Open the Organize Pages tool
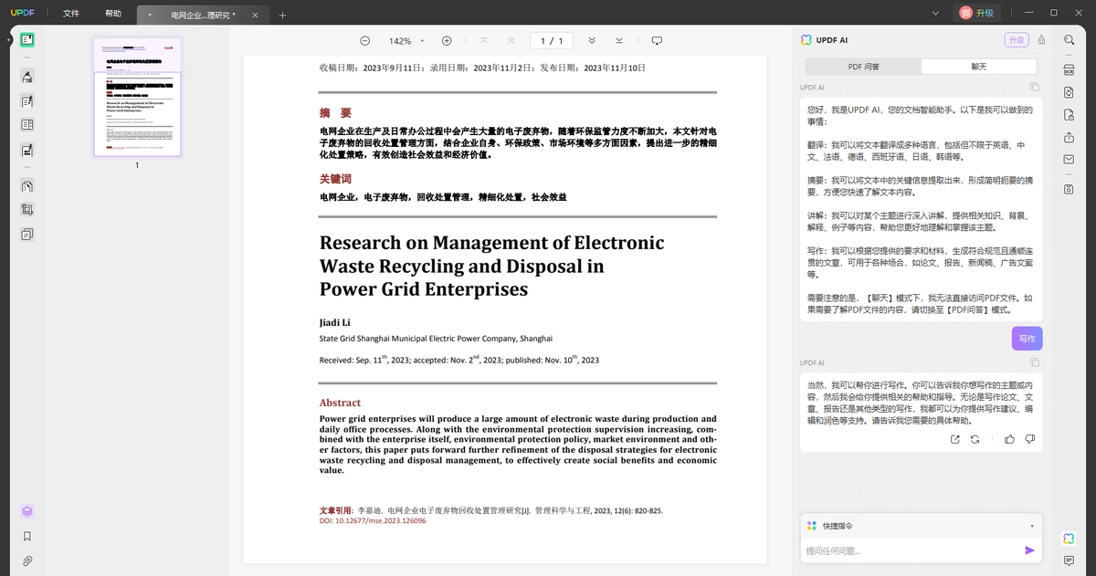This screenshot has height=576, width=1096. [27, 186]
